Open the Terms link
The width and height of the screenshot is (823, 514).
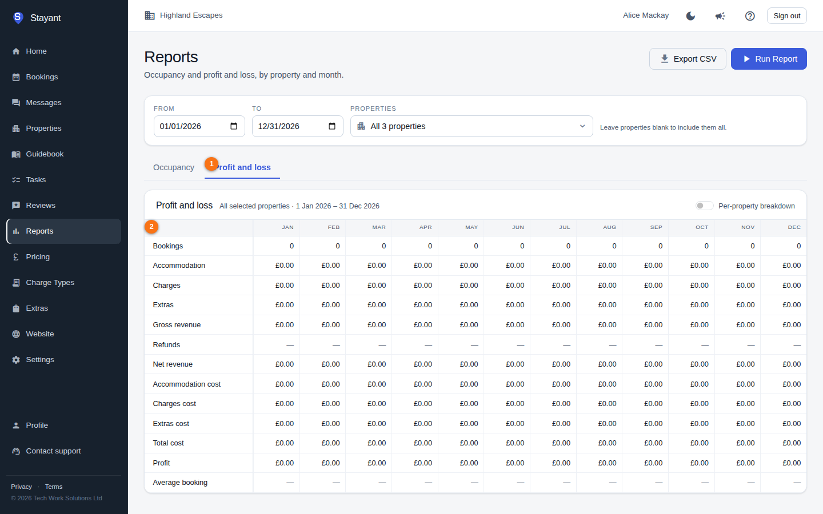(54, 487)
